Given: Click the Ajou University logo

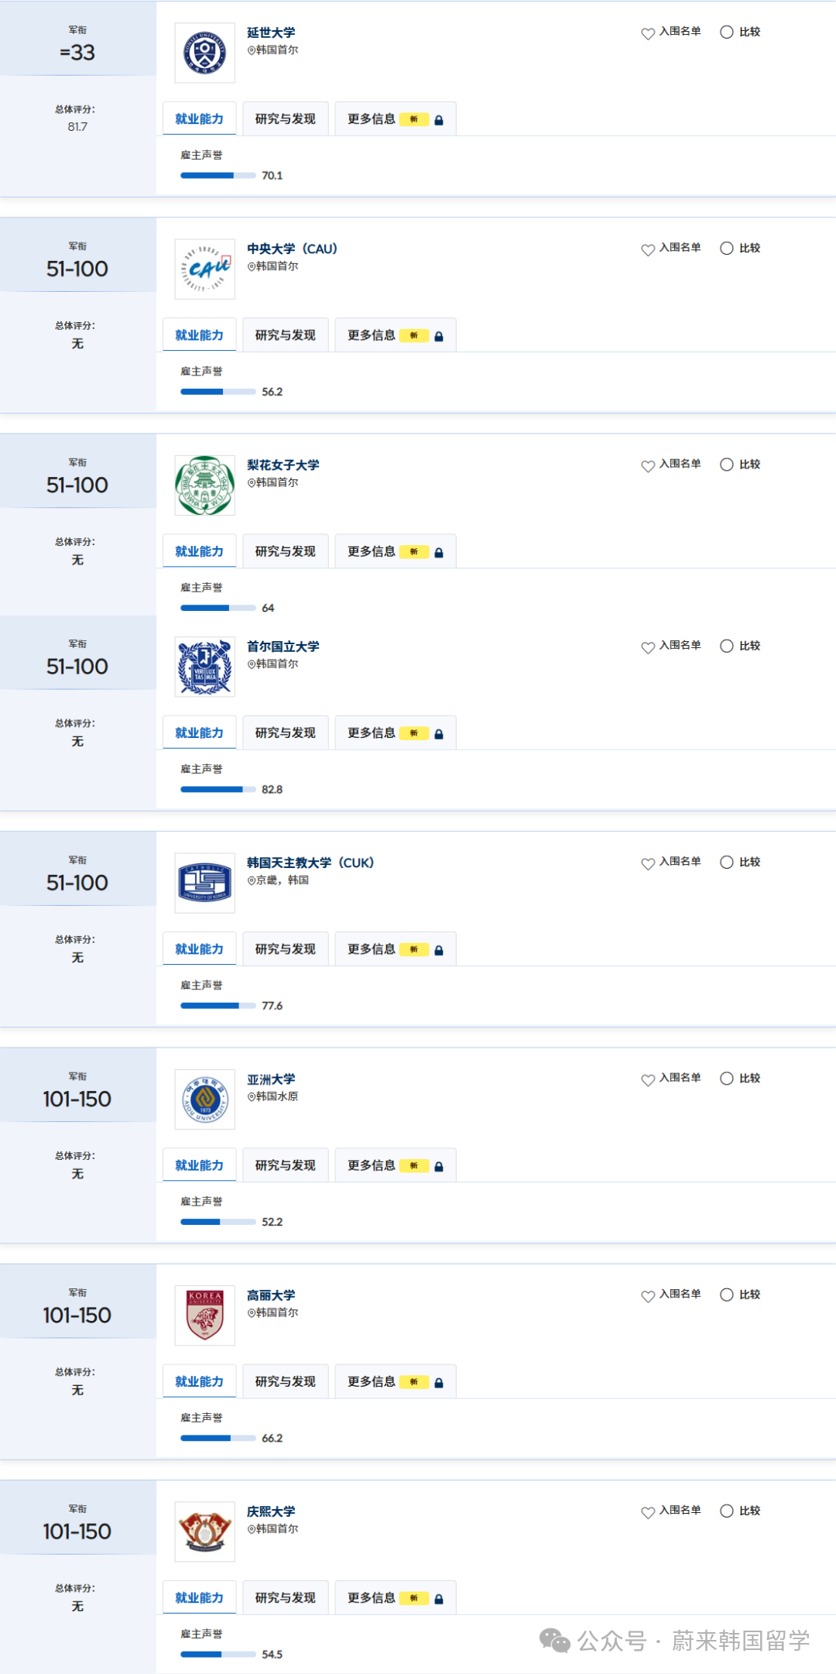Looking at the screenshot, I should point(204,1099).
